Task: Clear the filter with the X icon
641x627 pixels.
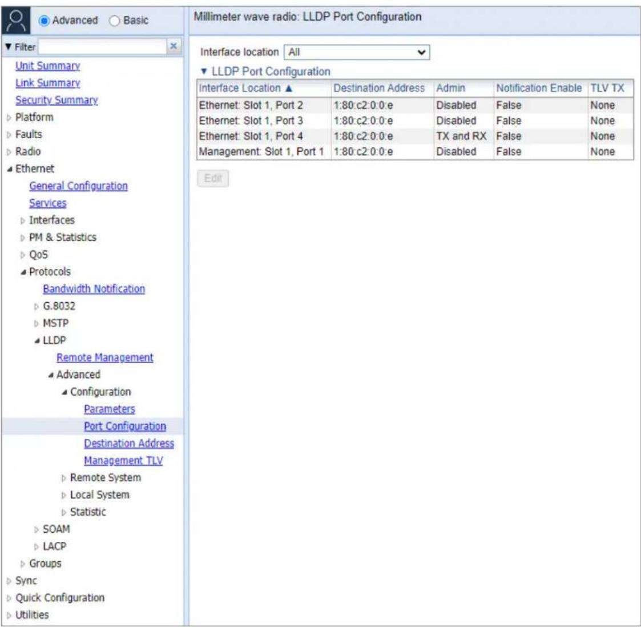Action: pos(174,46)
